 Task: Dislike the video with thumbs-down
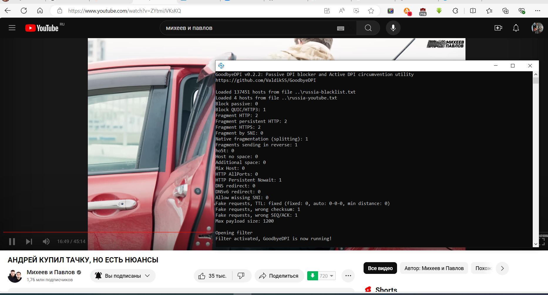click(x=241, y=276)
